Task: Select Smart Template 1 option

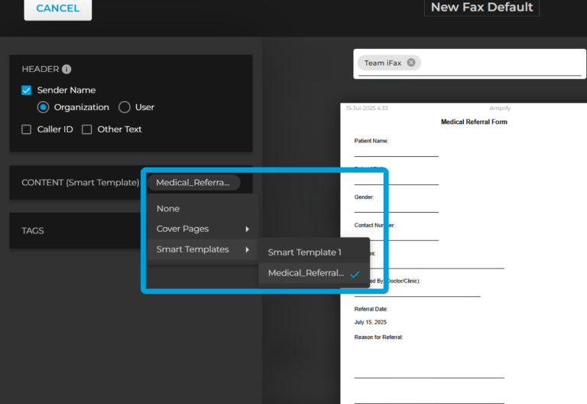Action: pyautogui.click(x=314, y=252)
